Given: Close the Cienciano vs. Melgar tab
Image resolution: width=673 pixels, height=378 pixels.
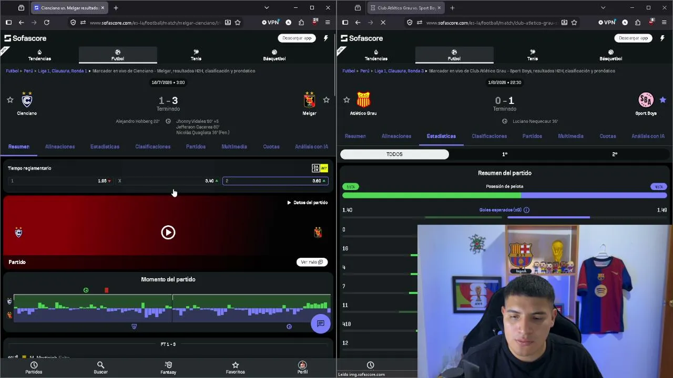Looking at the screenshot, I should (x=103, y=8).
